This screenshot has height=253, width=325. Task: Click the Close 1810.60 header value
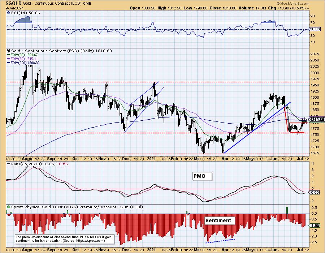(223, 8)
